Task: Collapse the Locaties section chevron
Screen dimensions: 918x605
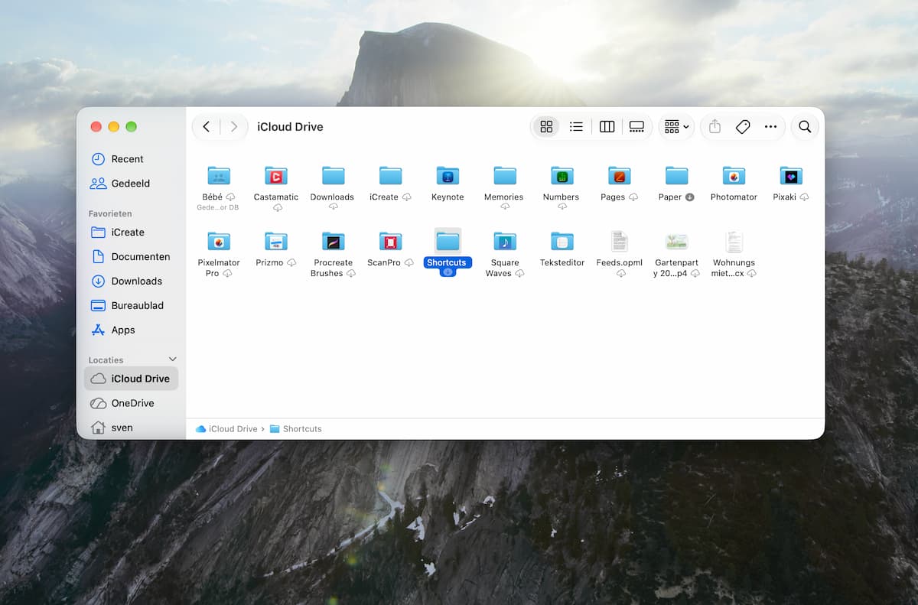Action: tap(172, 359)
